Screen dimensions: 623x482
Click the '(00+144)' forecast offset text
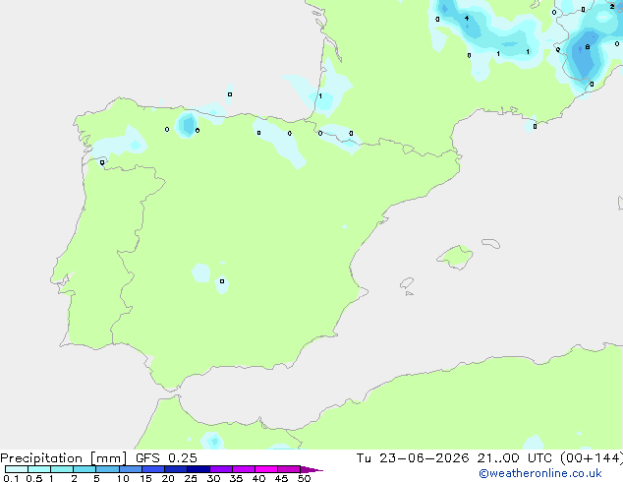tap(592, 458)
